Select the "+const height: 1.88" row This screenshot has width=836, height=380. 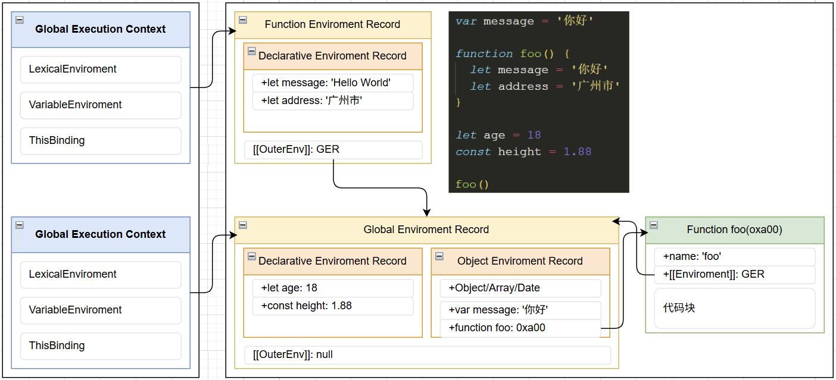pyautogui.click(x=333, y=306)
